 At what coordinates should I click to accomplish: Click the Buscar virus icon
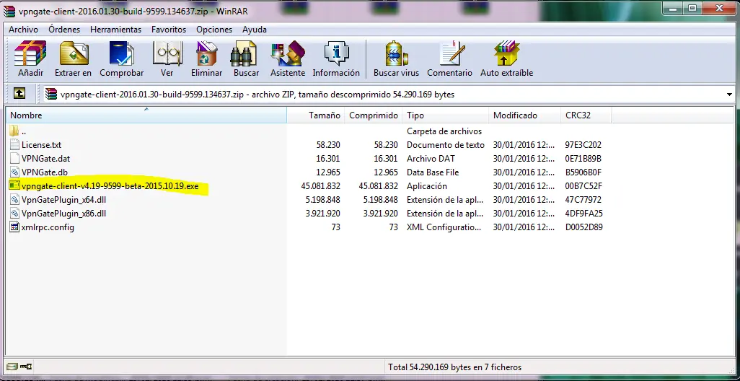pos(397,53)
